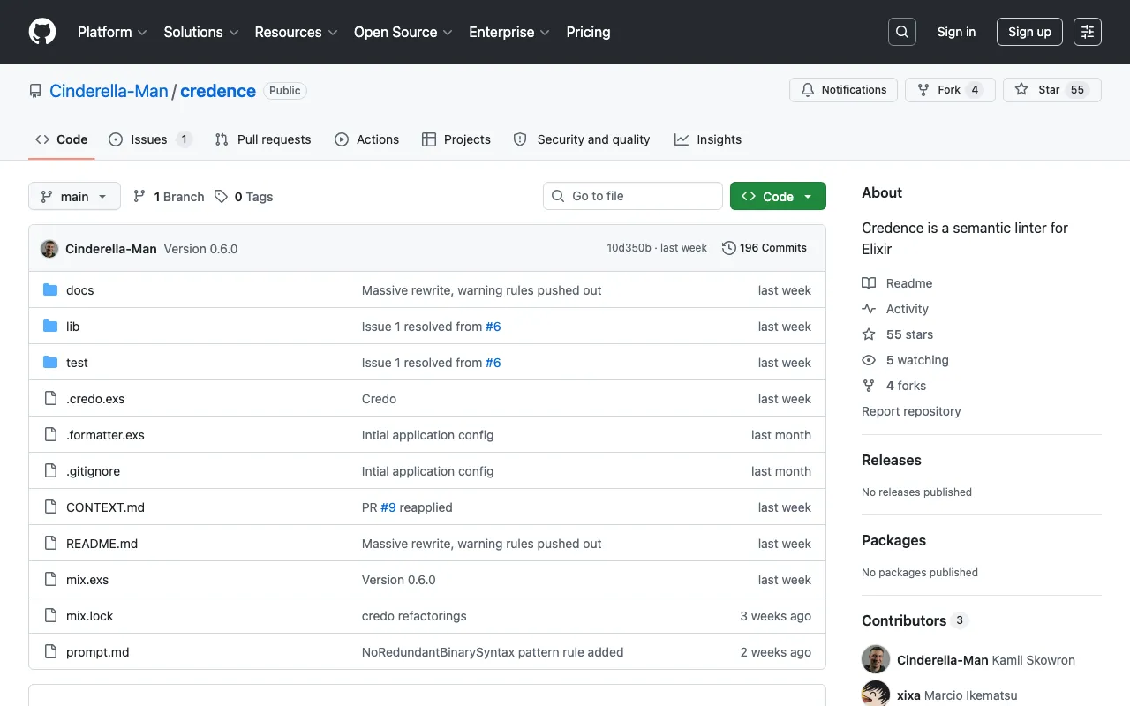Open the 0 Tags link

244,197
